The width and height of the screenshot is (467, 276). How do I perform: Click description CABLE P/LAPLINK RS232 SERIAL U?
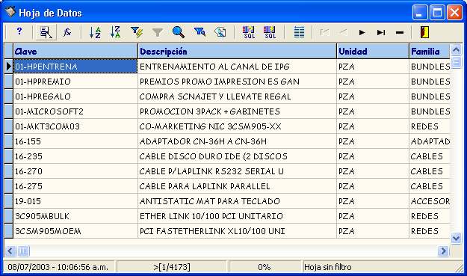click(x=238, y=171)
